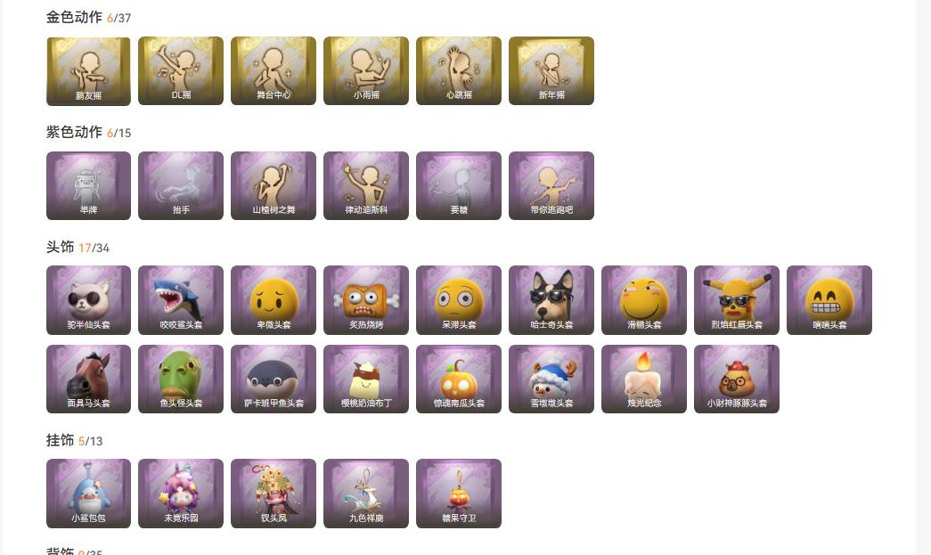Select the 举牌 purple action

[88, 186]
